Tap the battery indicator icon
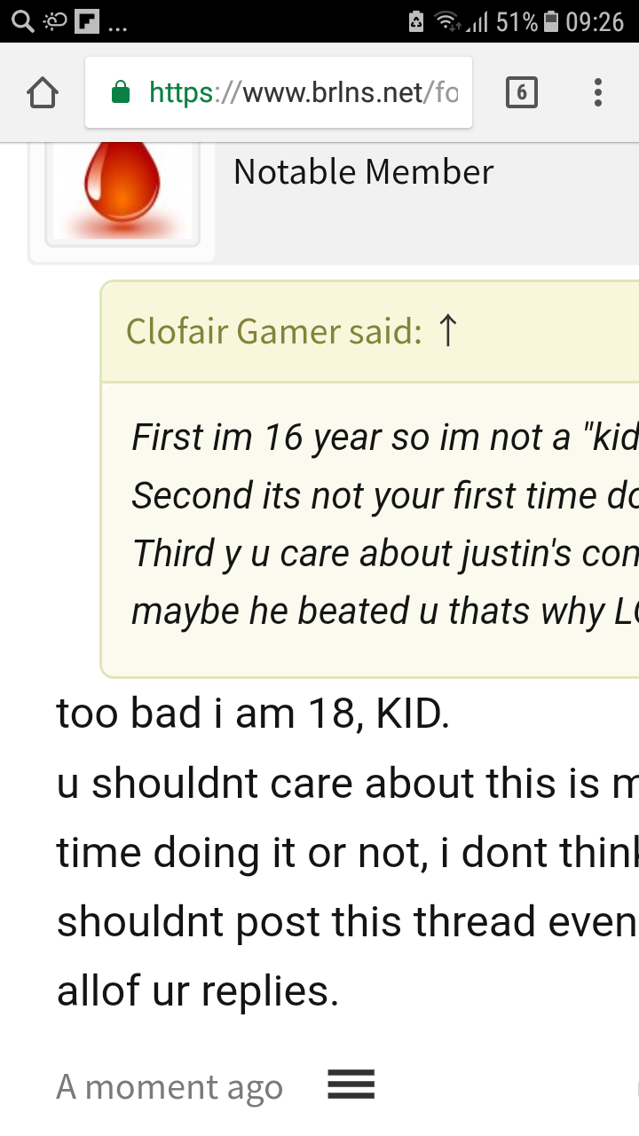This screenshot has height=1136, width=639. pyautogui.click(x=551, y=21)
